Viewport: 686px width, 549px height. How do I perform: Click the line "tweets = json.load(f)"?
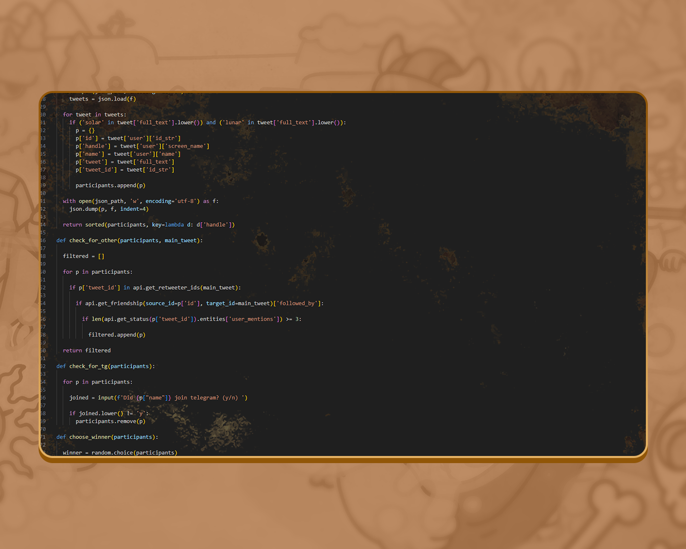click(103, 99)
